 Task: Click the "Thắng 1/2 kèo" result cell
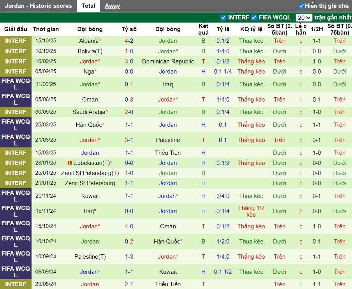point(251,211)
